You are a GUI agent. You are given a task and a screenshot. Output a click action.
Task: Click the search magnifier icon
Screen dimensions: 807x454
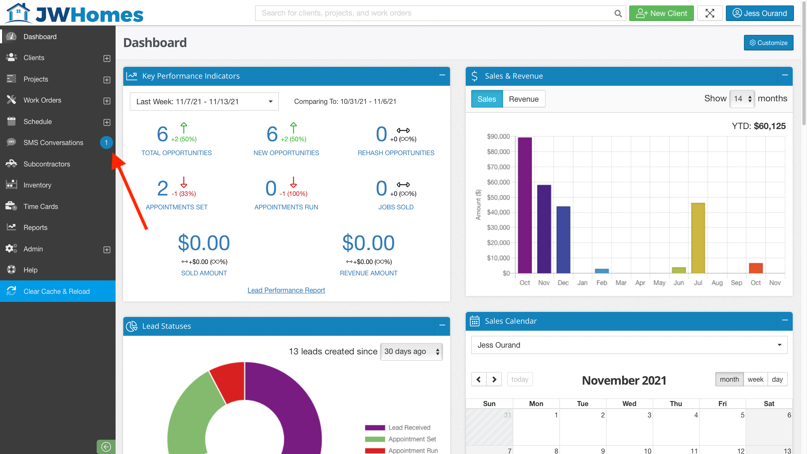(618, 13)
